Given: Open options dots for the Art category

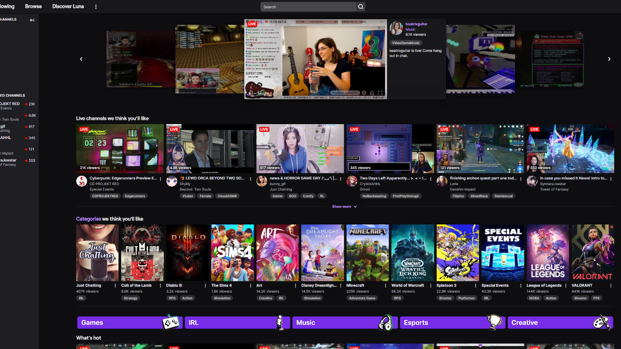Looking at the screenshot, I should [295, 286].
